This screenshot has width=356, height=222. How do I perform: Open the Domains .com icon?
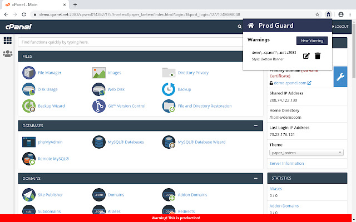click(99, 195)
